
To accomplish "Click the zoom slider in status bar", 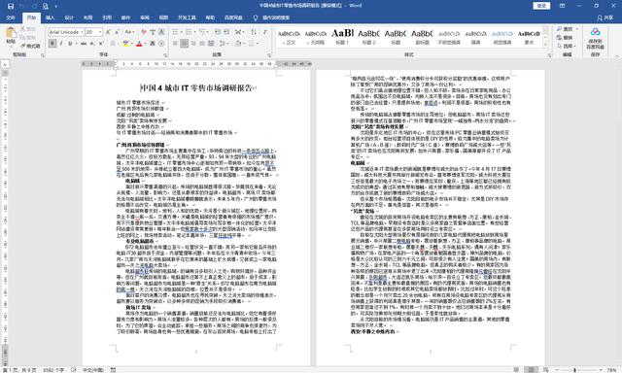I will click(574, 370).
